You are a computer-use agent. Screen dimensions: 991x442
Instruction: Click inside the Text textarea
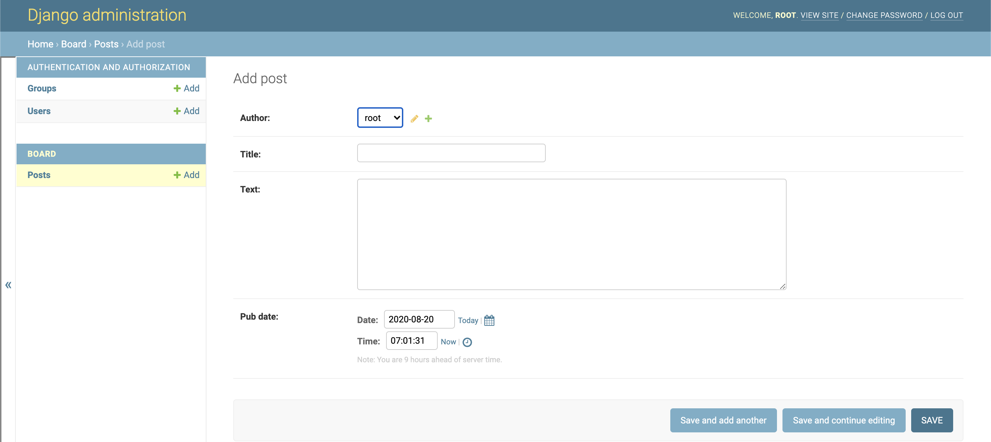click(571, 234)
